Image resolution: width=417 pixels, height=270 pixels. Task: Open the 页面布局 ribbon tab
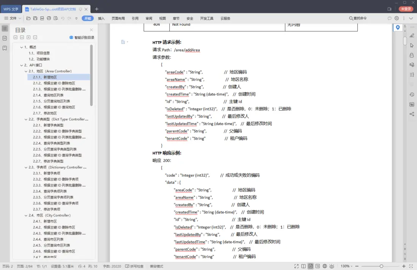tap(118, 18)
